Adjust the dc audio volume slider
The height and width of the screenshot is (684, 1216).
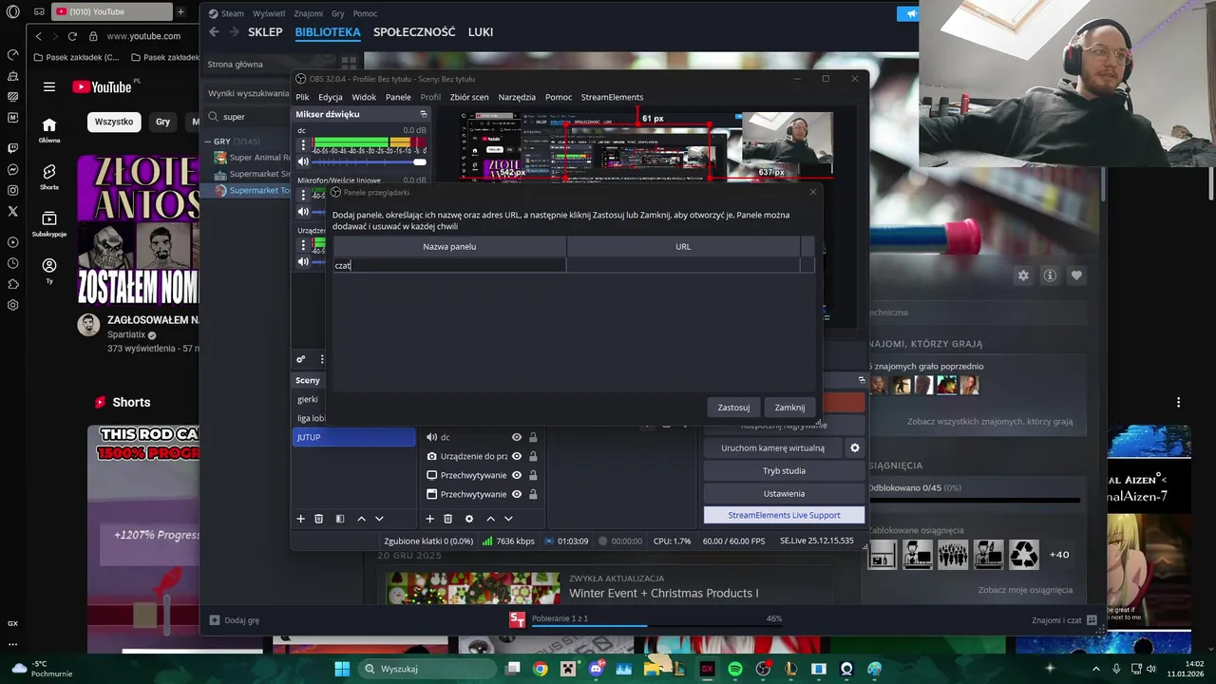(370, 161)
